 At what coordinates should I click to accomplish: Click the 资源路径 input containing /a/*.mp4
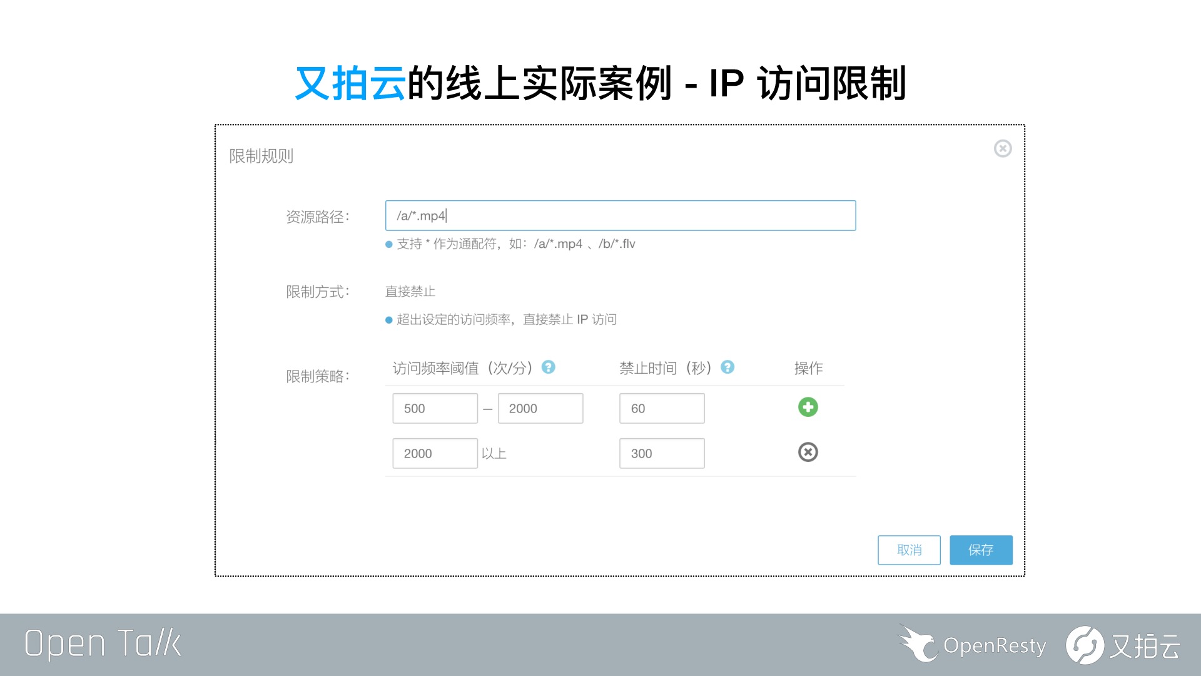pos(621,215)
